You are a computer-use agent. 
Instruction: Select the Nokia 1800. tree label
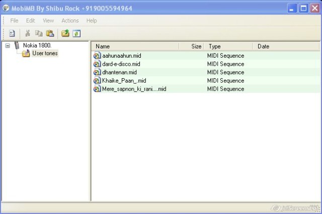click(x=37, y=46)
